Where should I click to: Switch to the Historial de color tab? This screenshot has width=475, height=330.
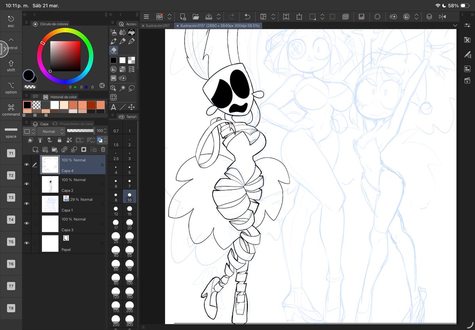(x=60, y=97)
